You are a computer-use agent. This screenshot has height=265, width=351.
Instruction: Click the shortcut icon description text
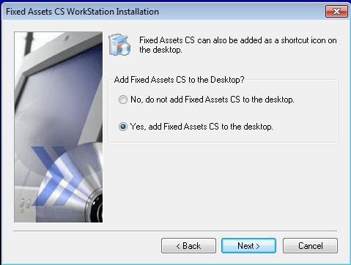click(238, 45)
